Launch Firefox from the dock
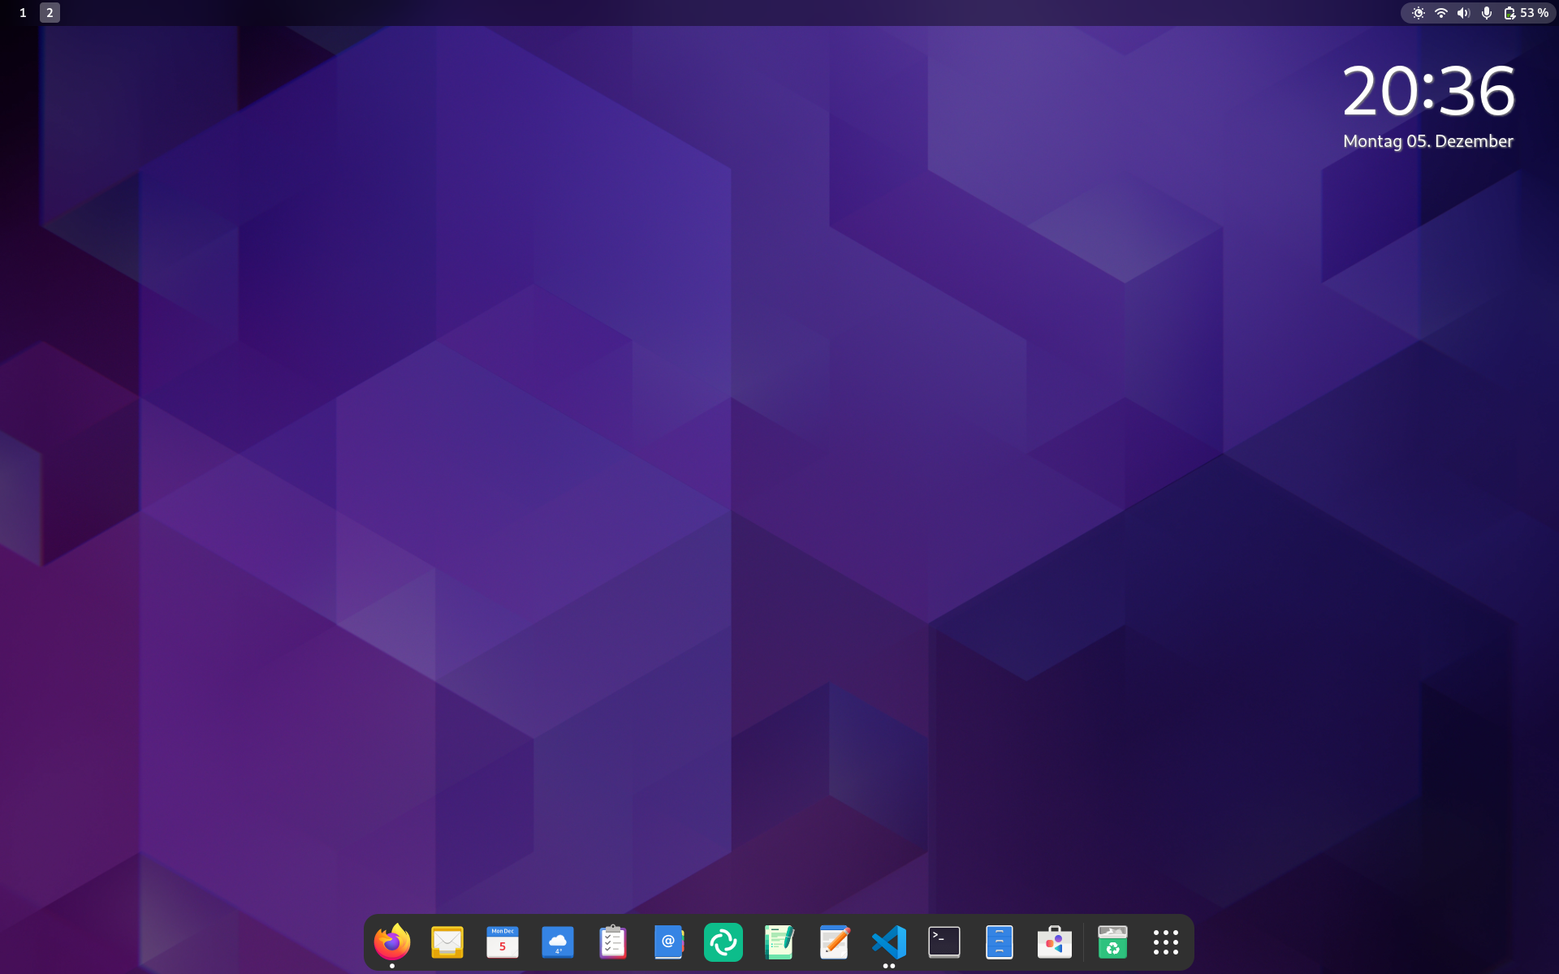The width and height of the screenshot is (1559, 974). click(392, 942)
